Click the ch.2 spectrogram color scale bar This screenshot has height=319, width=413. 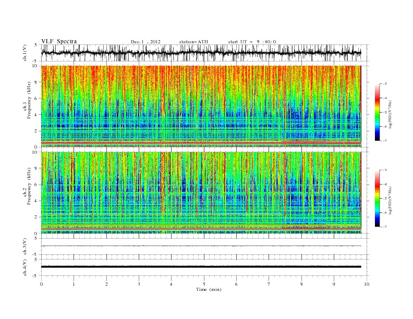pyautogui.click(x=377, y=199)
